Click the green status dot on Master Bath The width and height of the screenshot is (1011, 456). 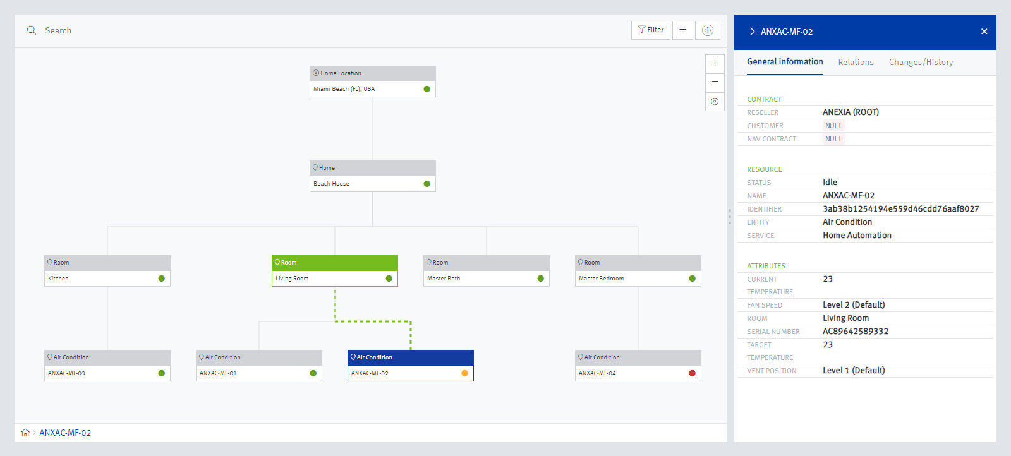click(540, 279)
